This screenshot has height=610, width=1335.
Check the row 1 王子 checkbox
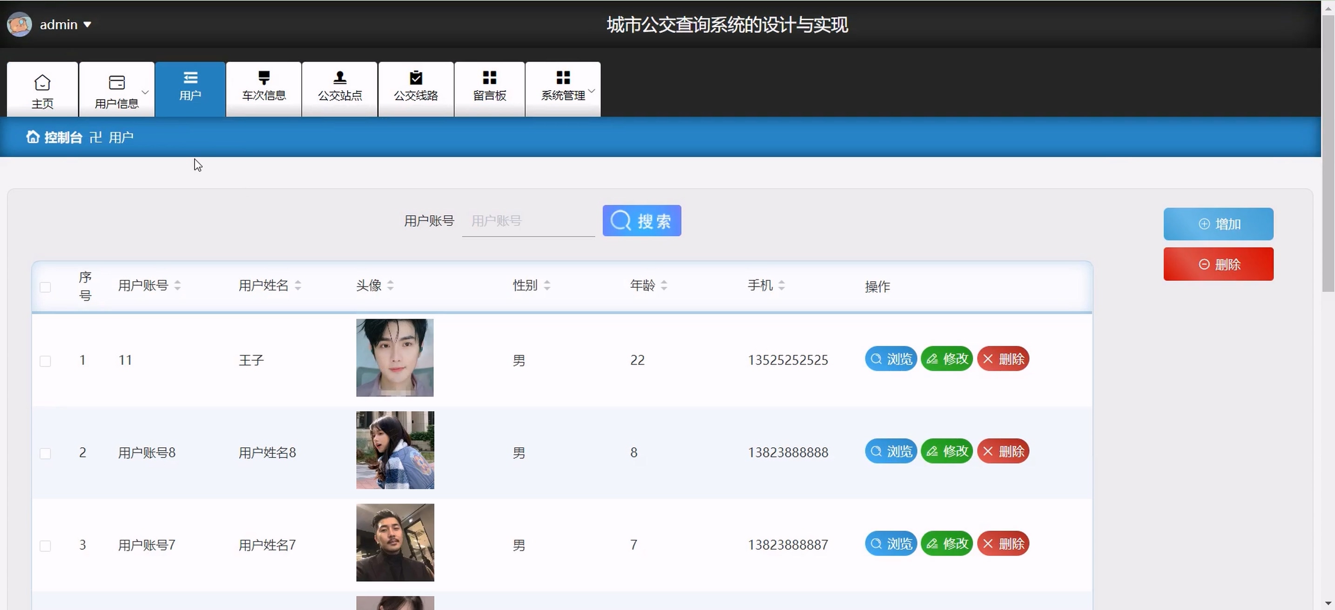coord(46,361)
